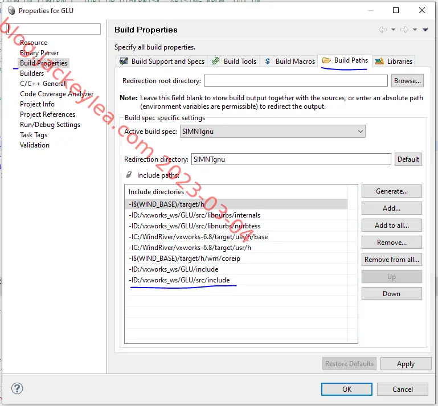The image size is (438, 406).
Task: Select the Build Paths tab
Action: pos(345,60)
